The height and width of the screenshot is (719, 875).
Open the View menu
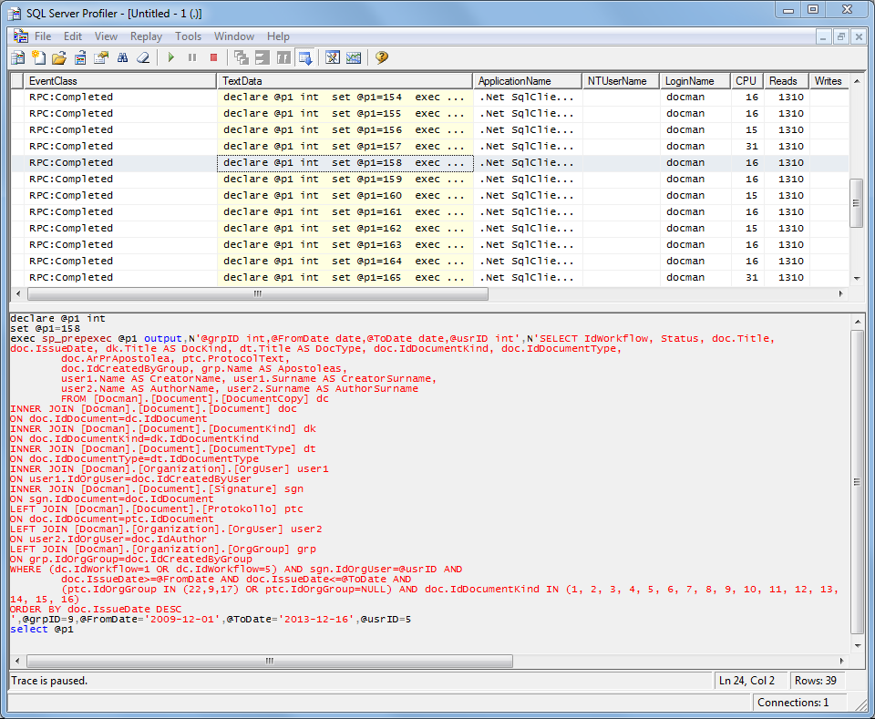(106, 36)
